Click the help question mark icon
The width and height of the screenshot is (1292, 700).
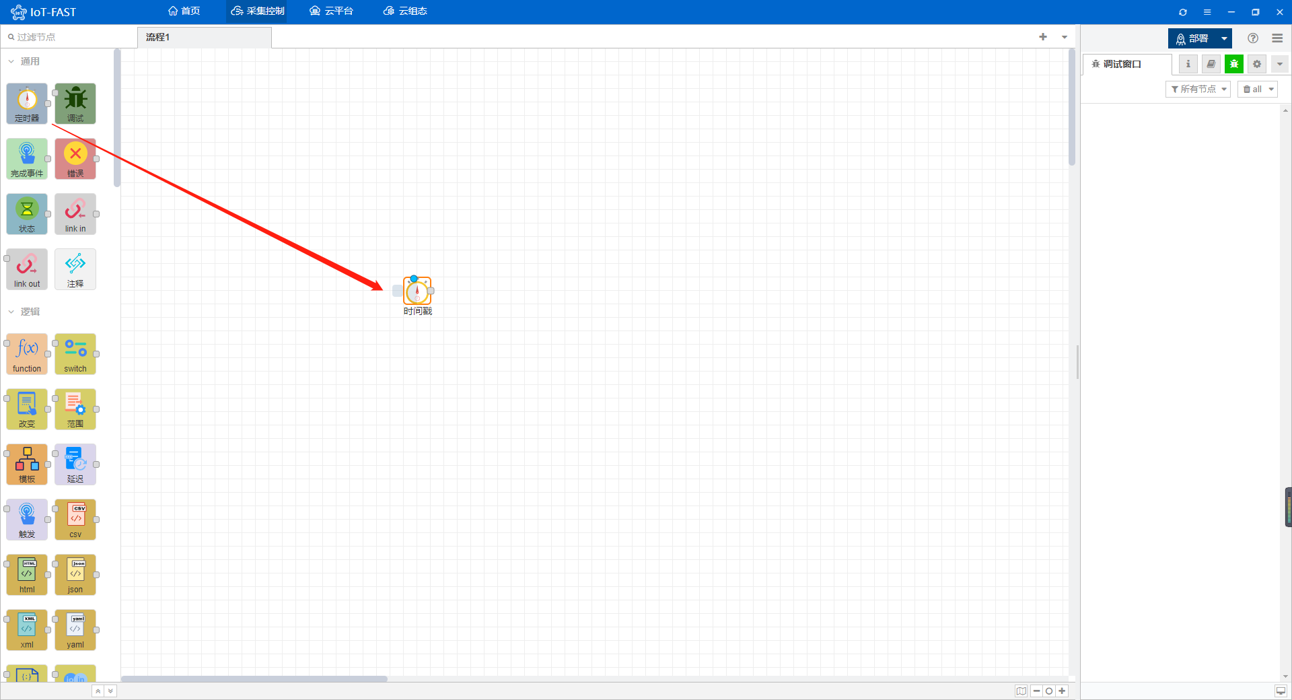pos(1253,38)
